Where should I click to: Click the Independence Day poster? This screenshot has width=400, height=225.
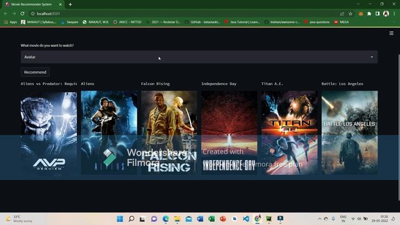(229, 133)
